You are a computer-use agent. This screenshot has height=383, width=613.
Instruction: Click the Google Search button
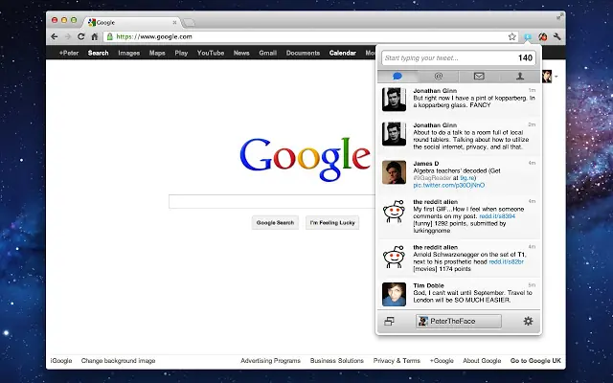275,223
